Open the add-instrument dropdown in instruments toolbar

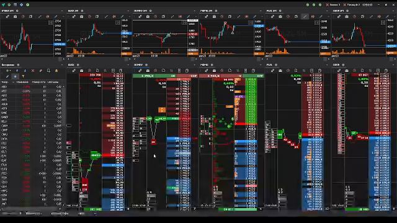point(8,71)
